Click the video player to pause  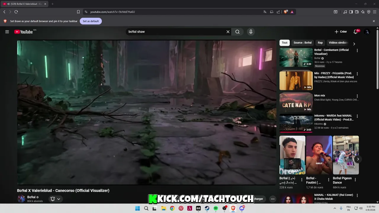[146, 112]
